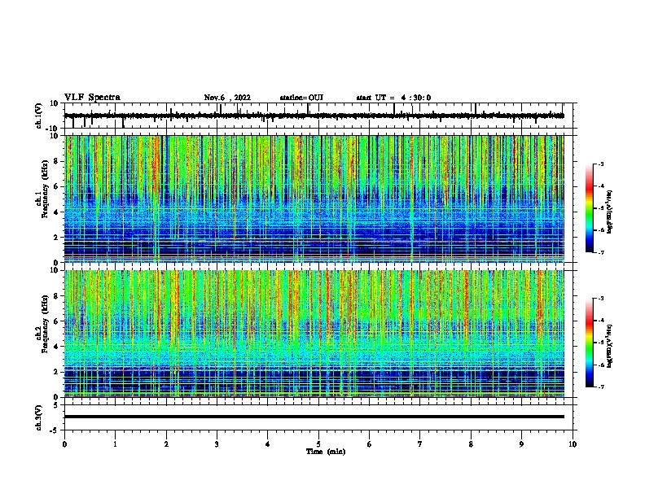645x498 pixels.
Task: Click the "VLF Spectra" plot title
Action: pos(92,98)
